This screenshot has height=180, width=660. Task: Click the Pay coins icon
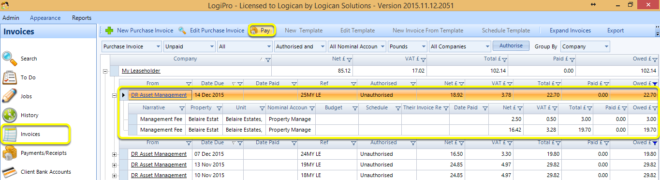pos(254,30)
